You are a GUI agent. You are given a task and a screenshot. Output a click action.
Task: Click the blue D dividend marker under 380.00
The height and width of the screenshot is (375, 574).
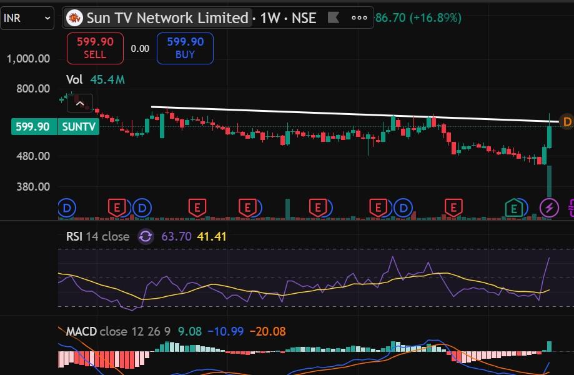[67, 208]
